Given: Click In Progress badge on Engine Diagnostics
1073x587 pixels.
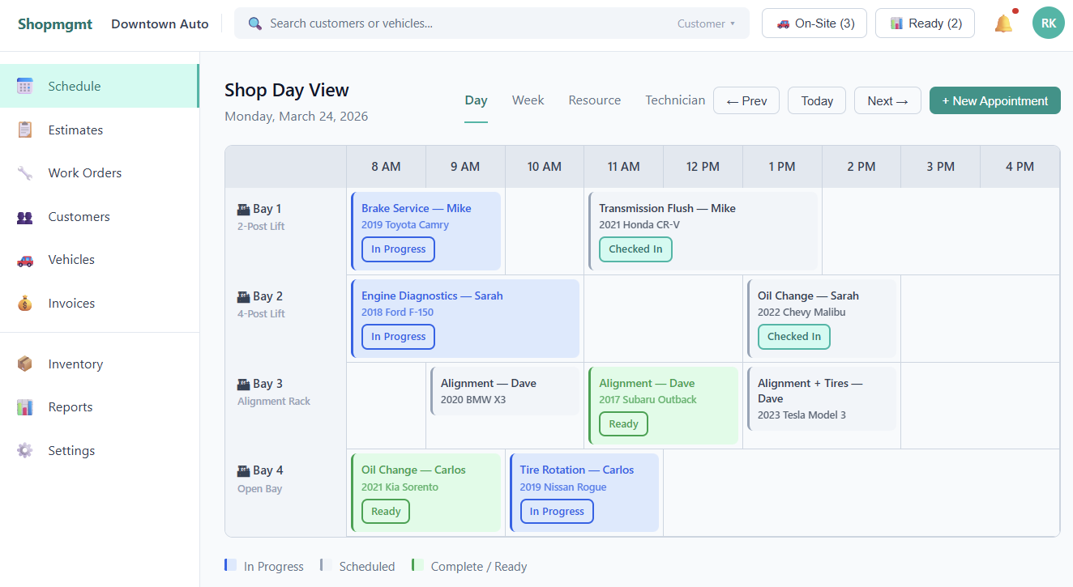Looking at the screenshot, I should (x=398, y=337).
